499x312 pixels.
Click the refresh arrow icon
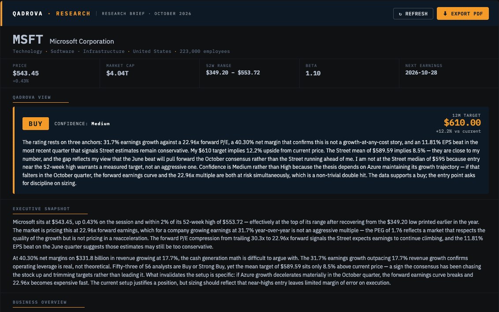(x=400, y=14)
